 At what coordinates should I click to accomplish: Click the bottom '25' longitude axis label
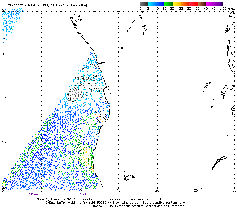[x=196, y=190]
